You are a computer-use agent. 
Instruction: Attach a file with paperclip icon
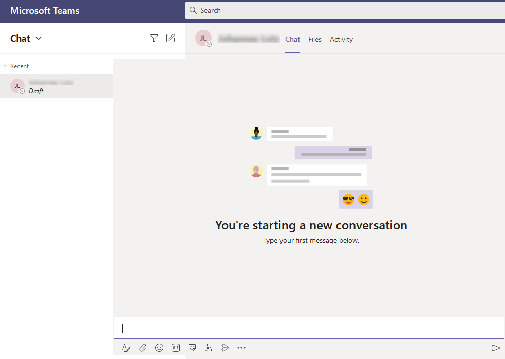click(143, 348)
